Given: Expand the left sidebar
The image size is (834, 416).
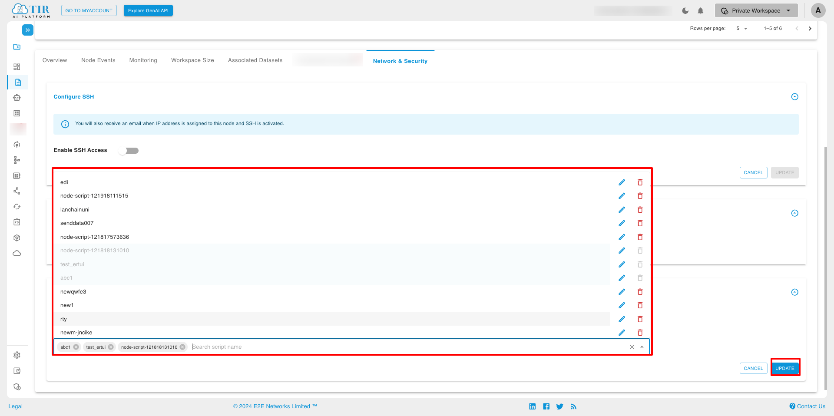Looking at the screenshot, I should coord(28,30).
